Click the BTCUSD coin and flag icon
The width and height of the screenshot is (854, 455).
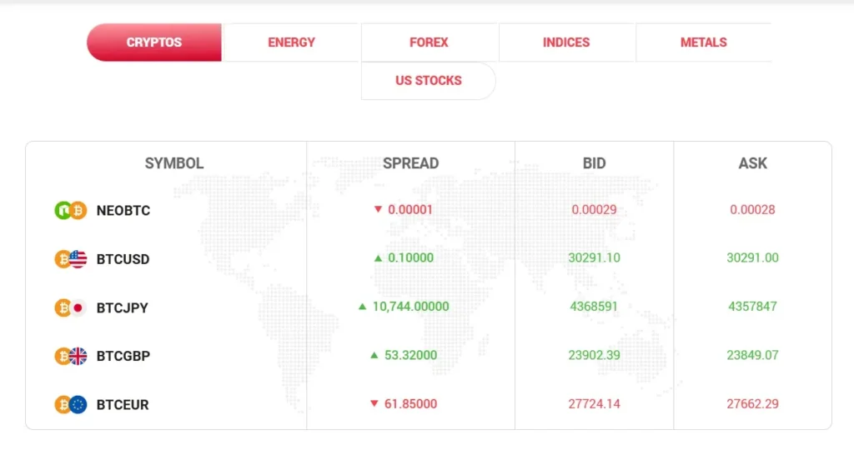71,259
